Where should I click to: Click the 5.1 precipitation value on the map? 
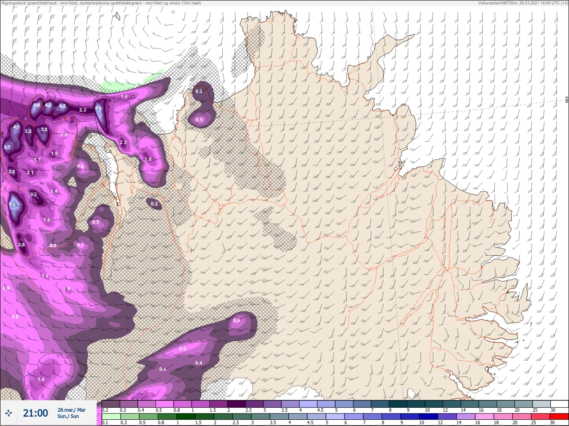tap(99, 109)
